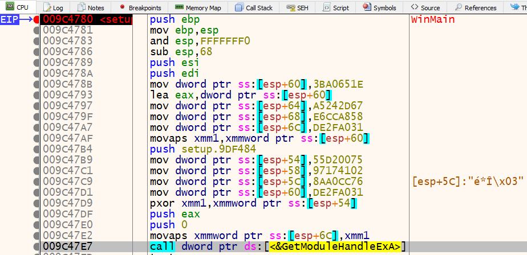Screen dimensions: 527x255
Task: Click the WinMain comment
Action: (433, 20)
